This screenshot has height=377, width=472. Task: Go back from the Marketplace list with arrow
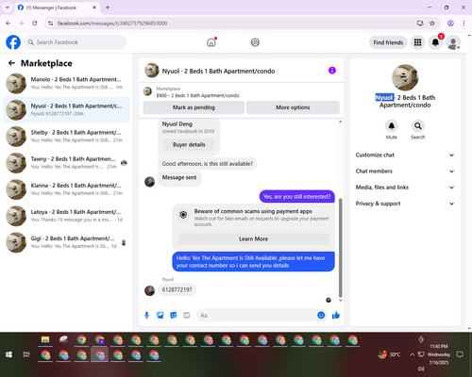11,63
